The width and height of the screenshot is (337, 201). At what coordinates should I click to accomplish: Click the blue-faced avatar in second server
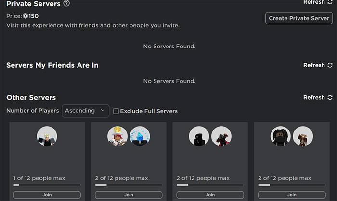(140, 136)
